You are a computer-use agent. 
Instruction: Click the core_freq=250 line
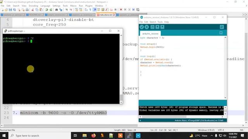click(49, 25)
